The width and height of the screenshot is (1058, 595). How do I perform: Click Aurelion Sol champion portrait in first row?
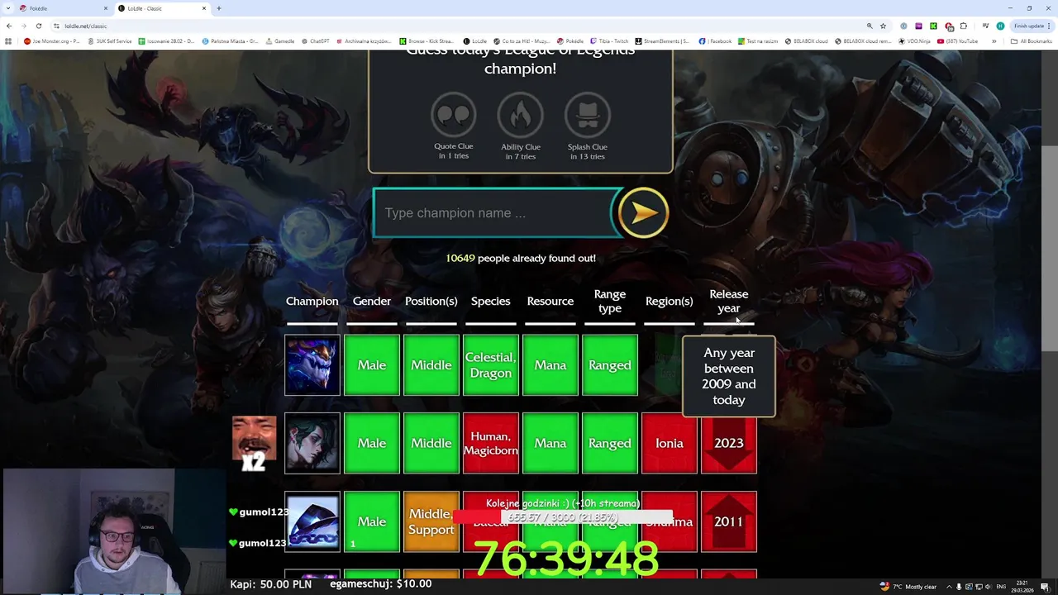coord(312,365)
